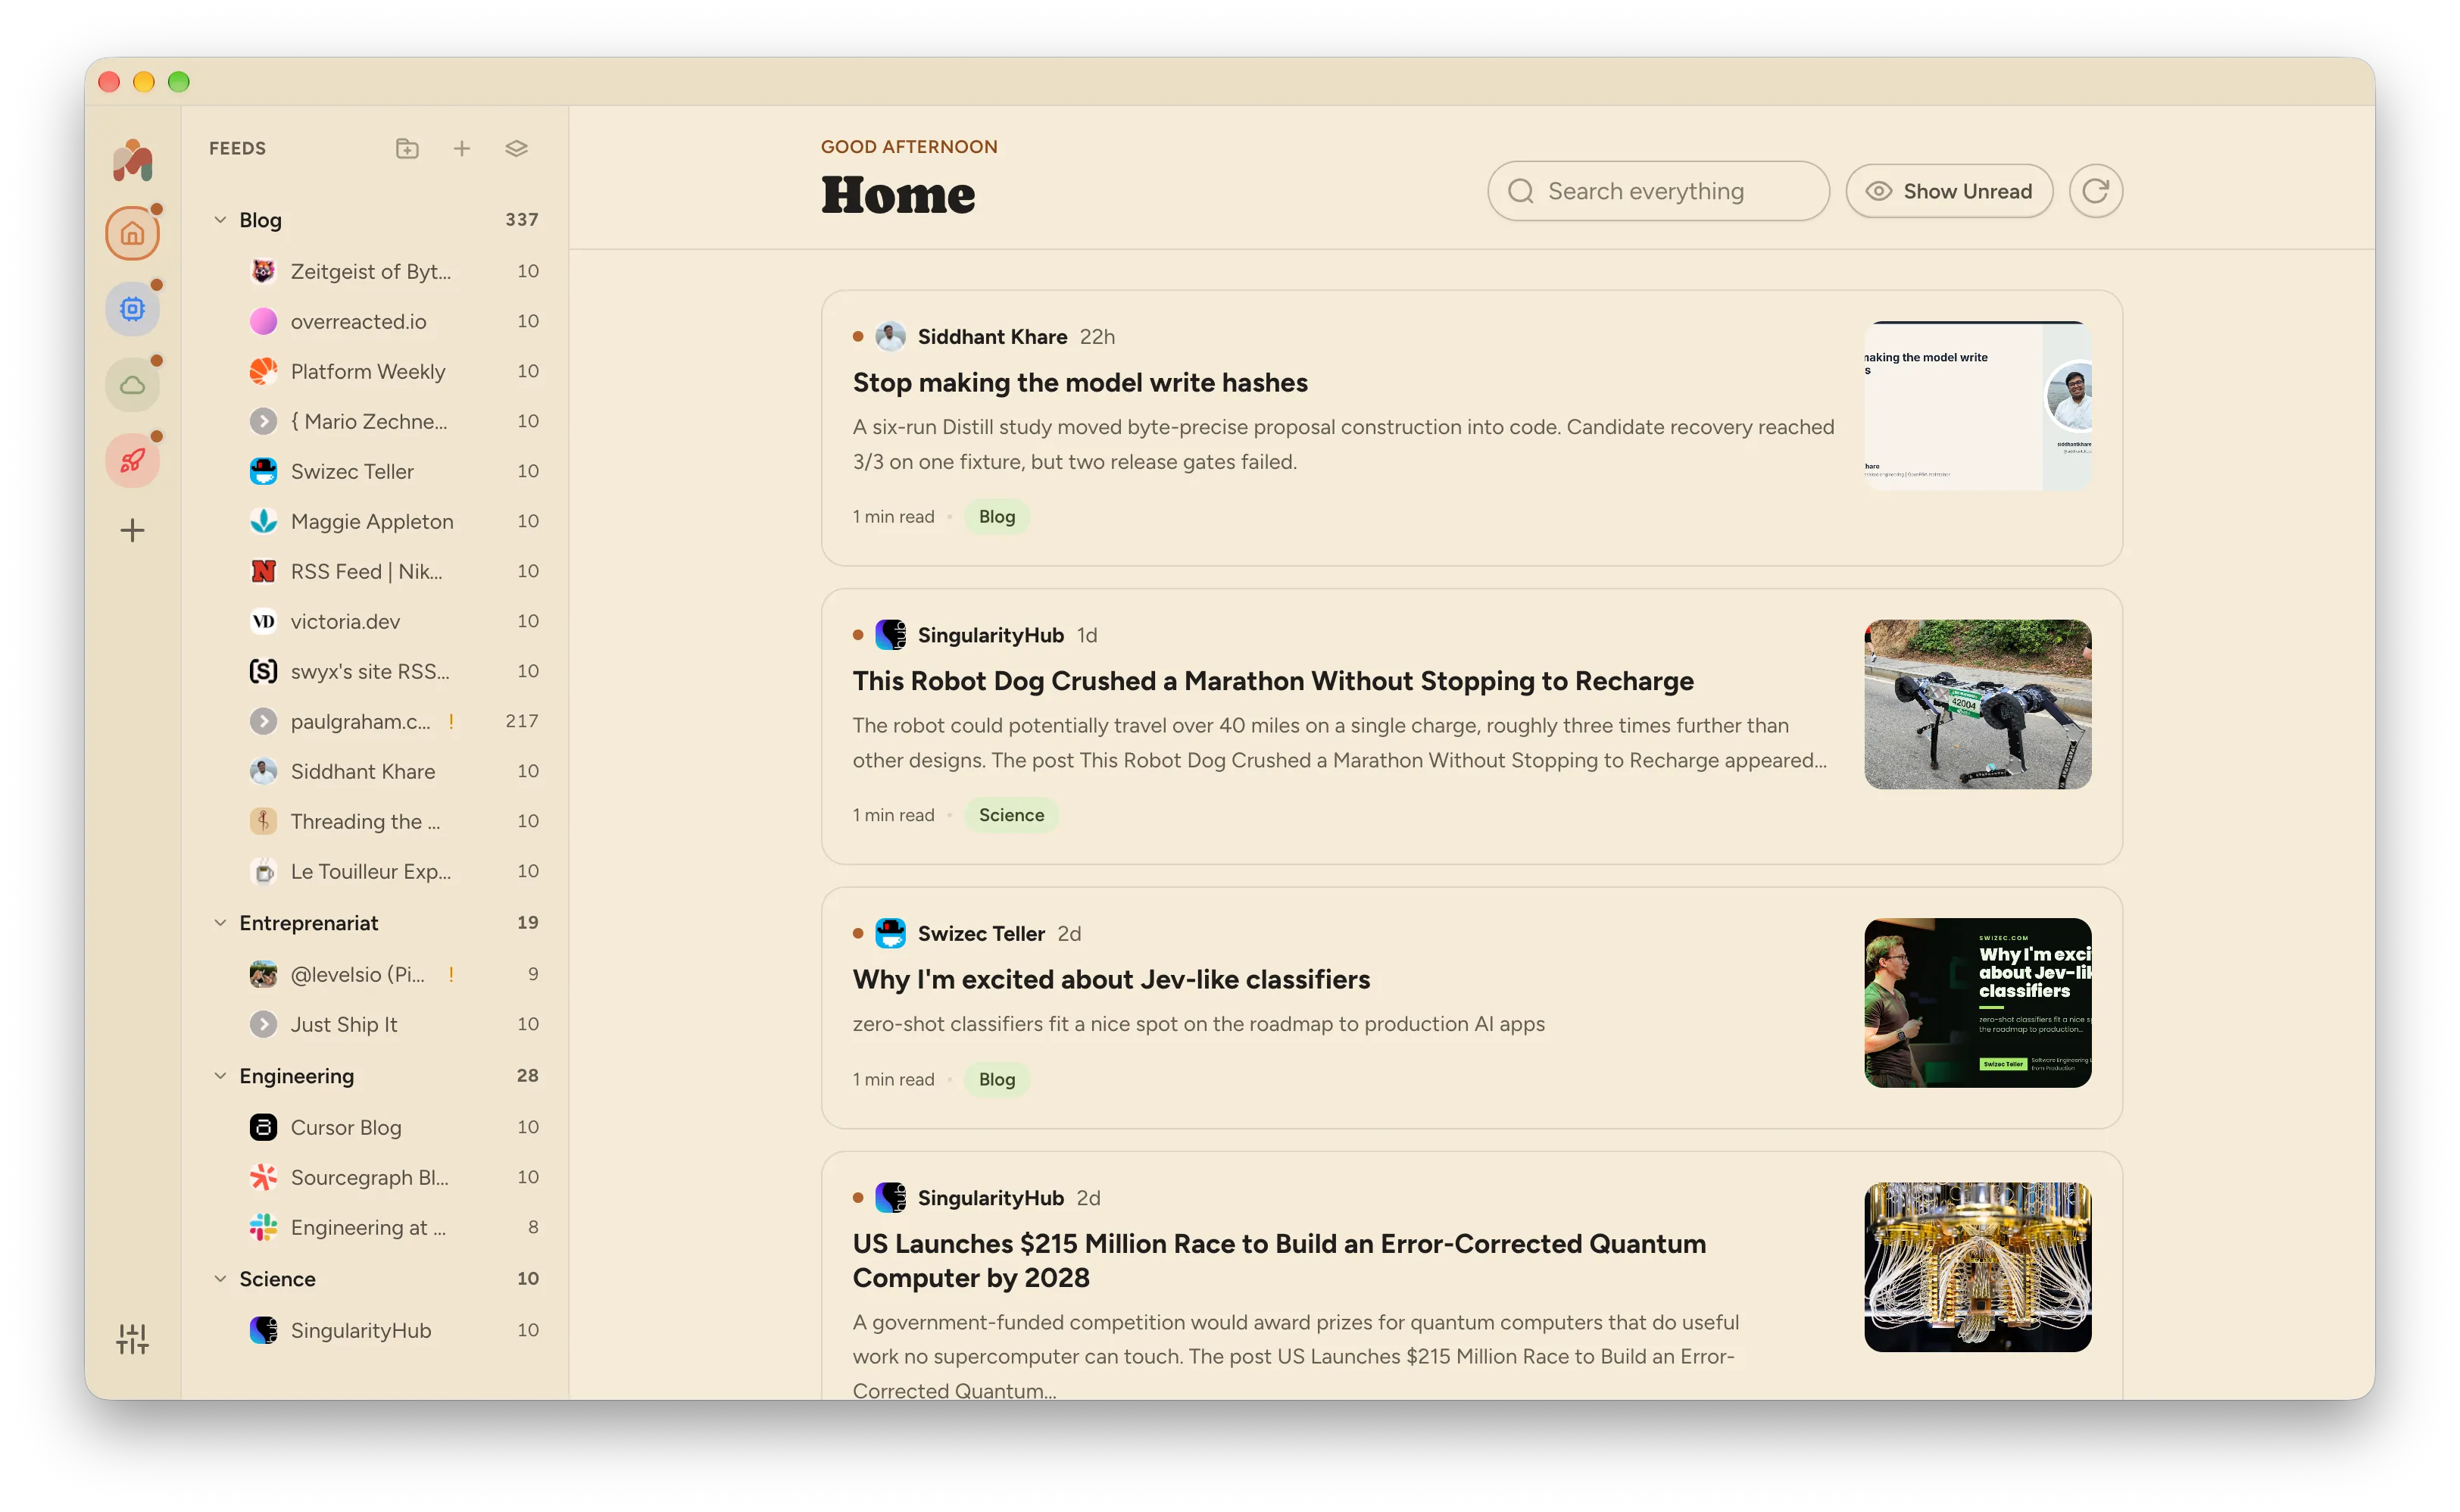Select the Sourcegraph Bl... feed
The height and width of the screenshot is (1512, 2460).
tap(394, 1177)
